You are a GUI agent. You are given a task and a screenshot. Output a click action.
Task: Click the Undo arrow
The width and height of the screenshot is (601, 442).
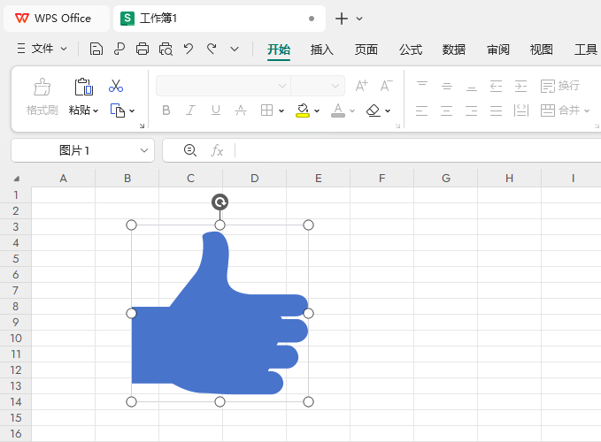coord(189,49)
